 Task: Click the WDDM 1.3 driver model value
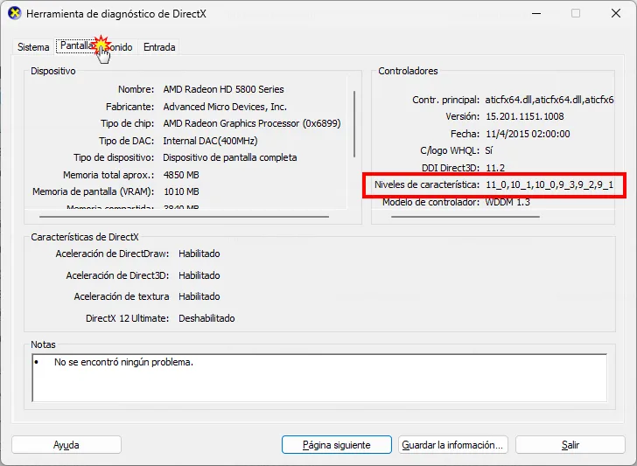coord(507,202)
